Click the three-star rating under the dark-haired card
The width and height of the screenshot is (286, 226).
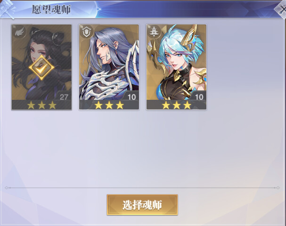click(x=41, y=105)
